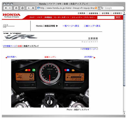Open the 装備トップへ link

50,57
